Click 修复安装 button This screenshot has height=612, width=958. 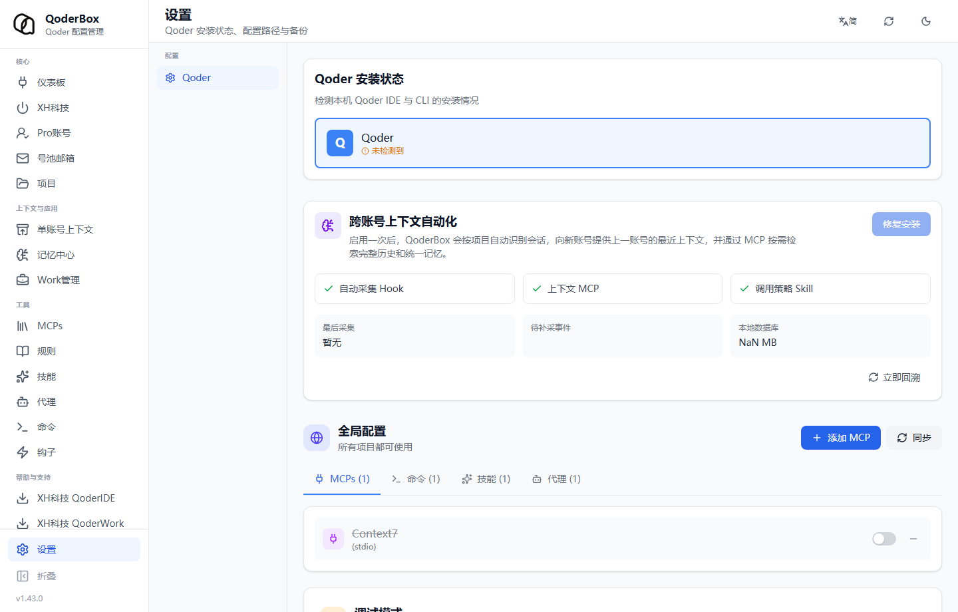[901, 224]
